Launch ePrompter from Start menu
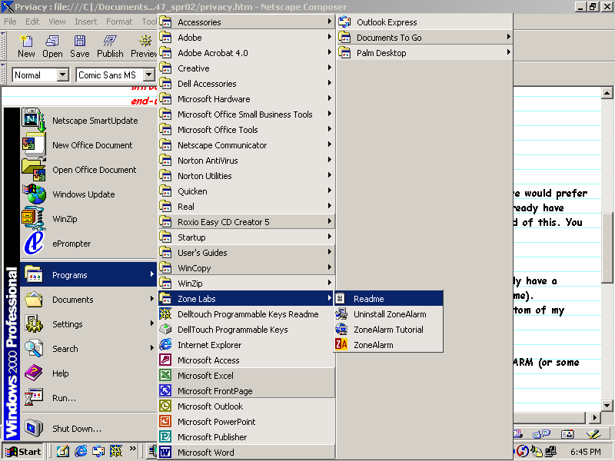 click(88, 244)
